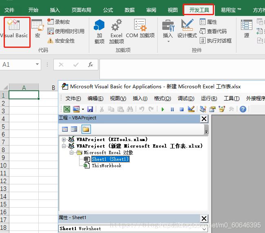Expand VBAProject (EZTools.xlam) node
The image size is (265, 233).
click(64, 139)
